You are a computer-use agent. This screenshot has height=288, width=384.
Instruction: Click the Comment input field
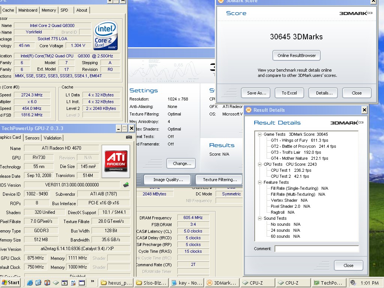click(316, 249)
